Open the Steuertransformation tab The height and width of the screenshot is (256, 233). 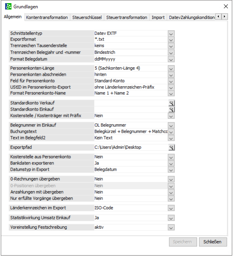127,17
